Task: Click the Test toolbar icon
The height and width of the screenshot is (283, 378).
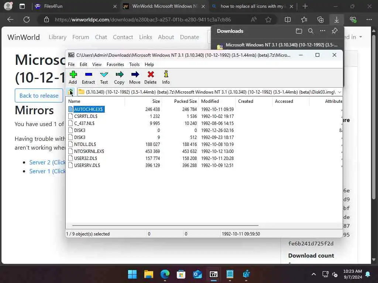Action: (x=104, y=77)
